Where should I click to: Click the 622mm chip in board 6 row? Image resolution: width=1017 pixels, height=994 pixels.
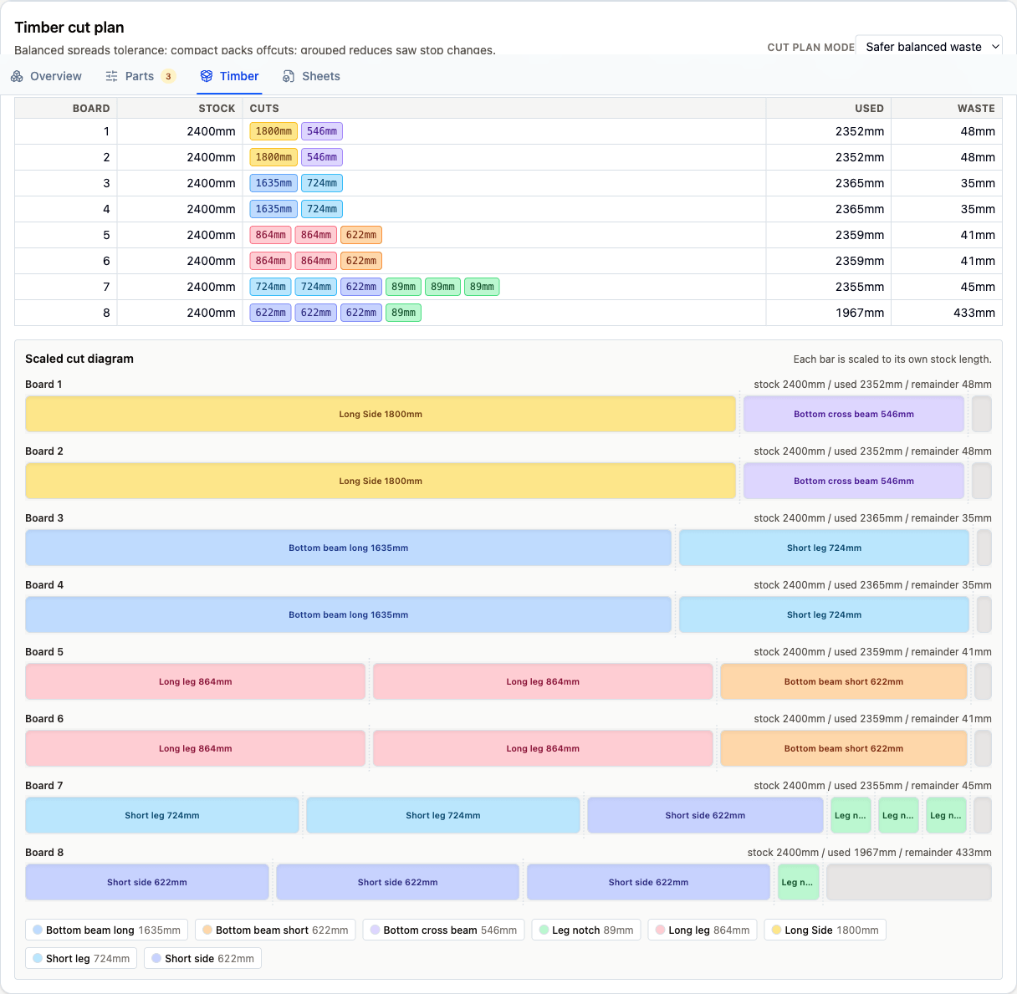tap(361, 261)
